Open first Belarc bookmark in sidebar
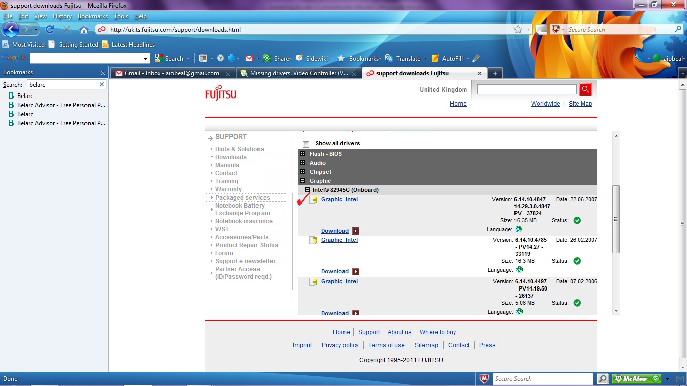The height and width of the screenshot is (386, 687). coord(25,96)
